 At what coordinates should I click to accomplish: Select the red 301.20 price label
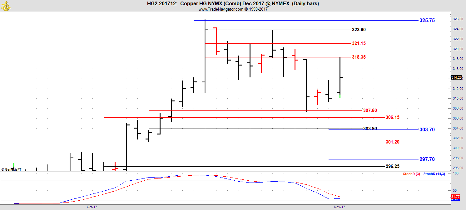[392, 142]
